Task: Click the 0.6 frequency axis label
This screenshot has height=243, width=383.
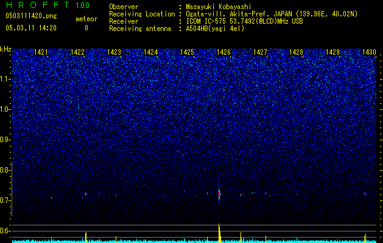Action: (5, 231)
